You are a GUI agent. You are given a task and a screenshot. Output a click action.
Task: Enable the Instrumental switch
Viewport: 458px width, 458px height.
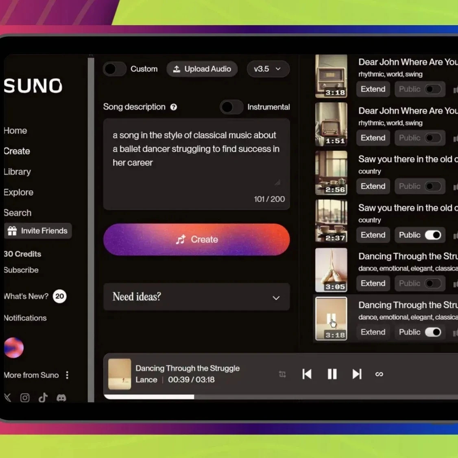click(x=231, y=107)
